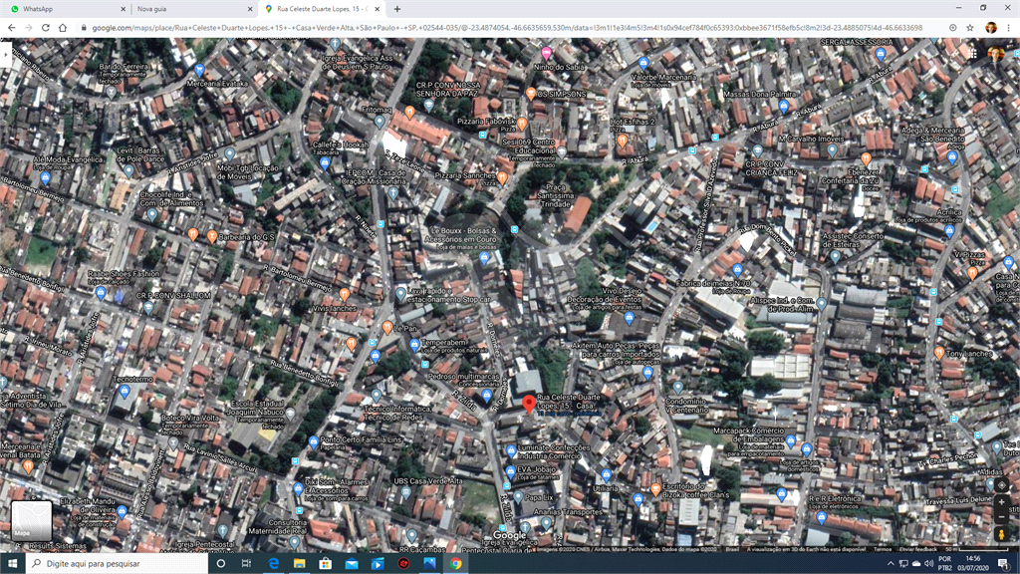Zoom in with the plus button
The image size is (1020, 574).
(1001, 501)
